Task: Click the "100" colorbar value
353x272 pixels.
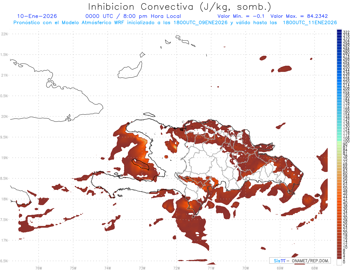Action: coord(346,141)
